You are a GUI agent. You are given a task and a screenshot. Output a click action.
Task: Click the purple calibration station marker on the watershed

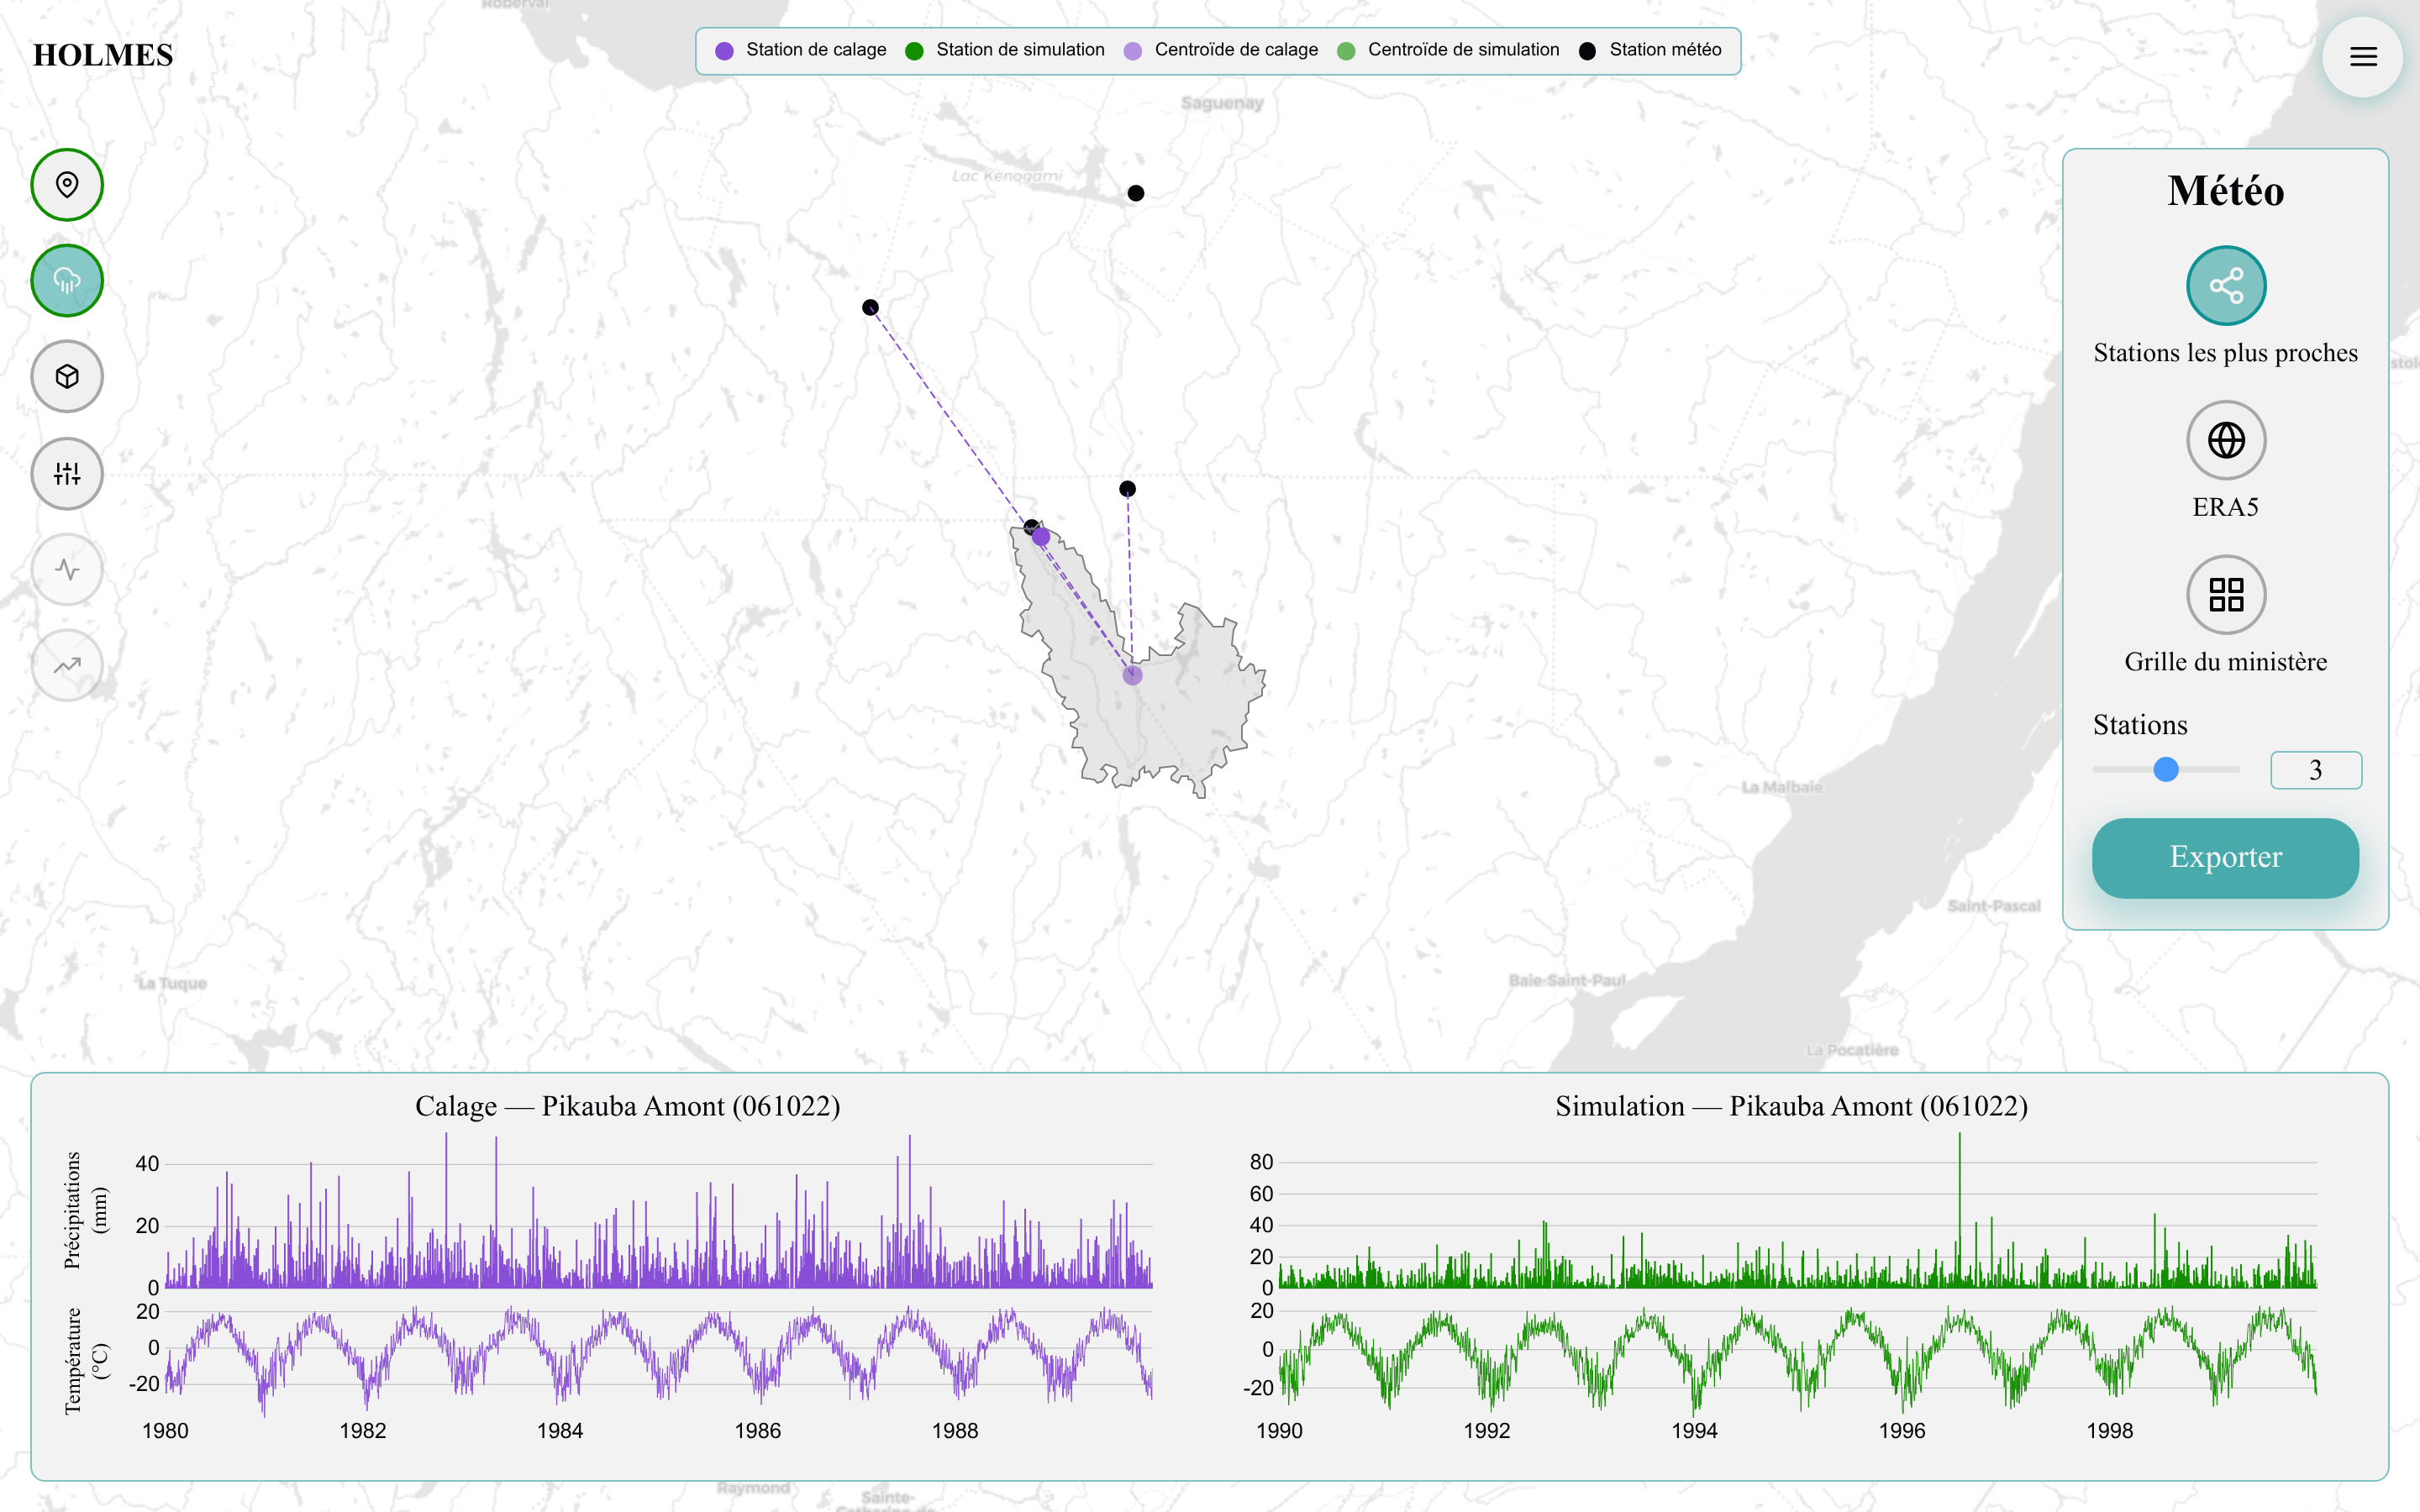click(x=1041, y=537)
